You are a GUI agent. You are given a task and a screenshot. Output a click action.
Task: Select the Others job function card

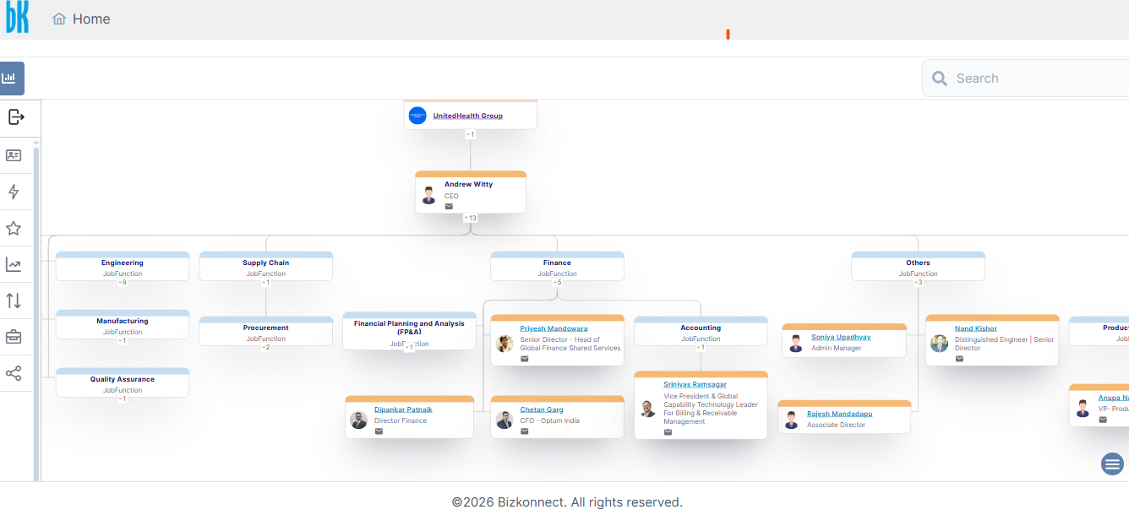point(918,266)
